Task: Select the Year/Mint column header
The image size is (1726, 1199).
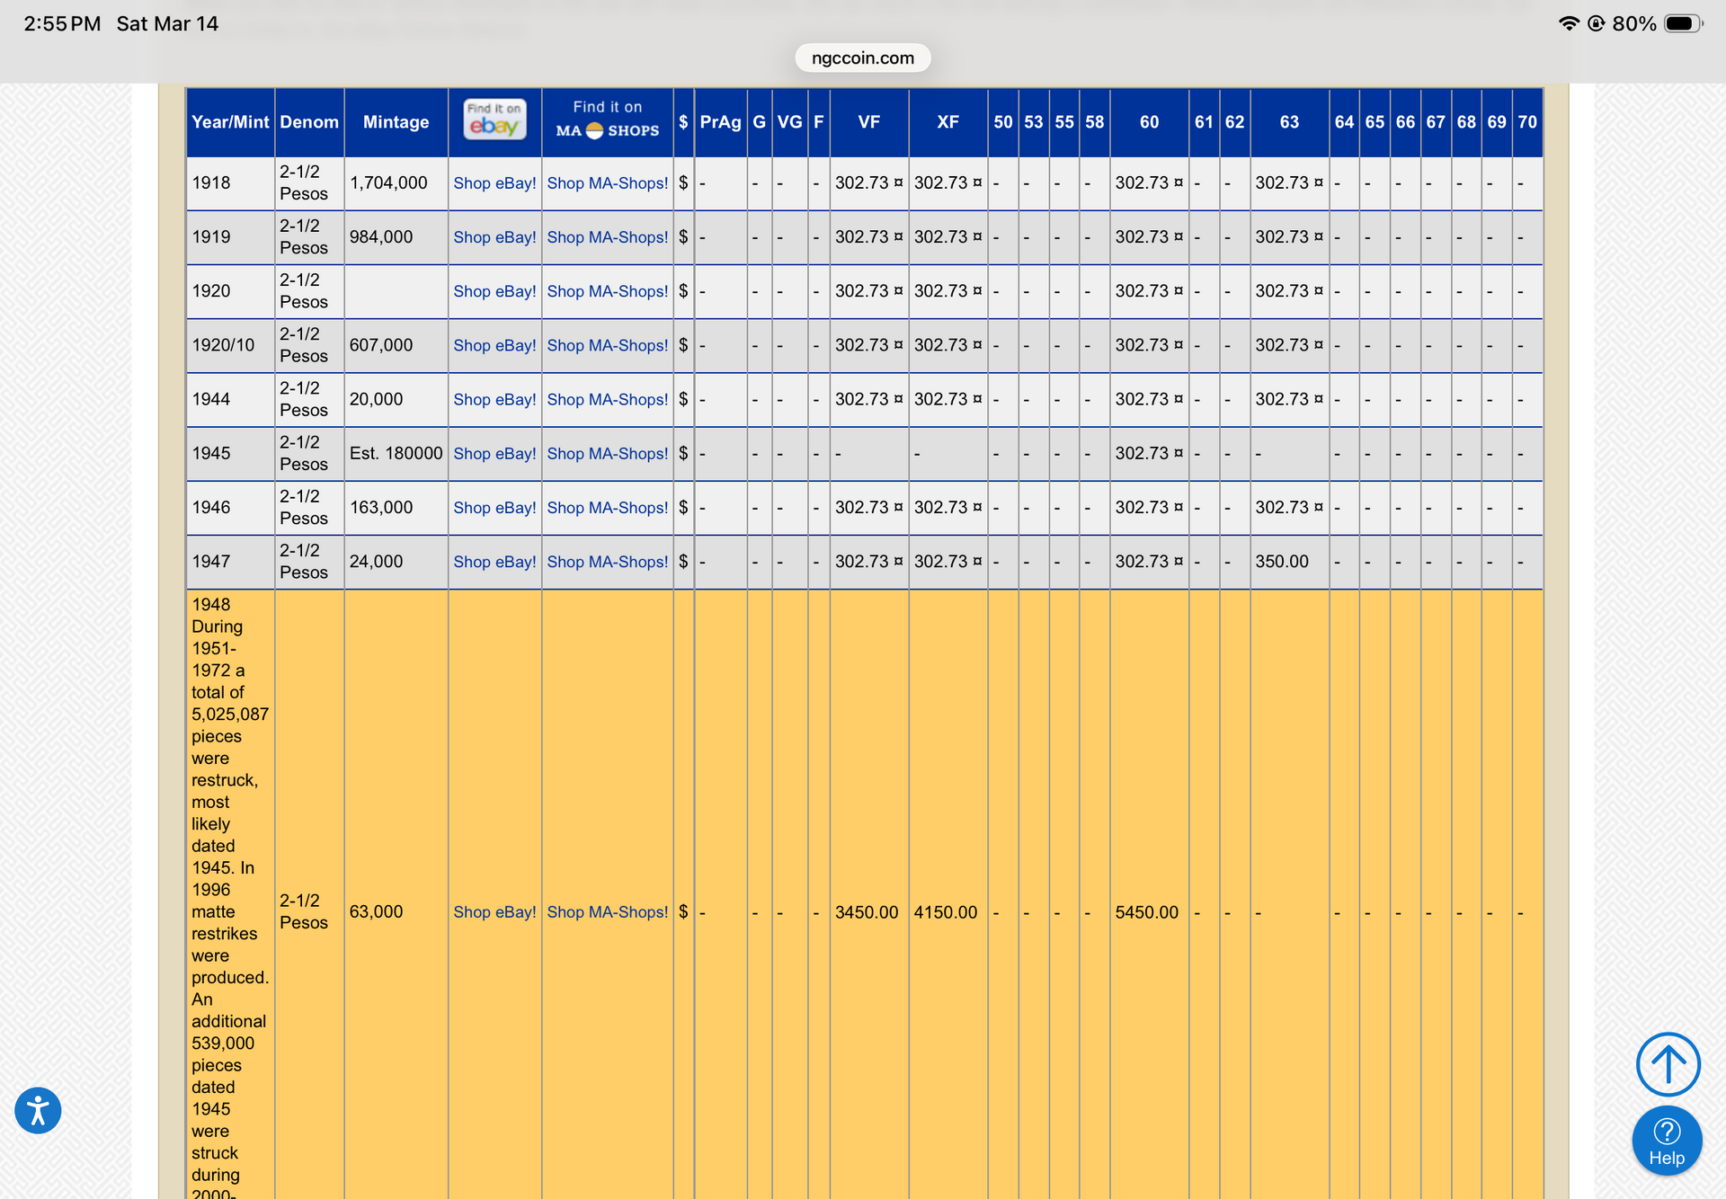Action: (230, 122)
